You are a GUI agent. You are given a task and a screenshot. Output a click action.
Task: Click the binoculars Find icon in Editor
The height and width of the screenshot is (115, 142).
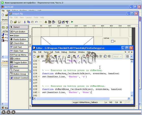click(x=74, y=56)
